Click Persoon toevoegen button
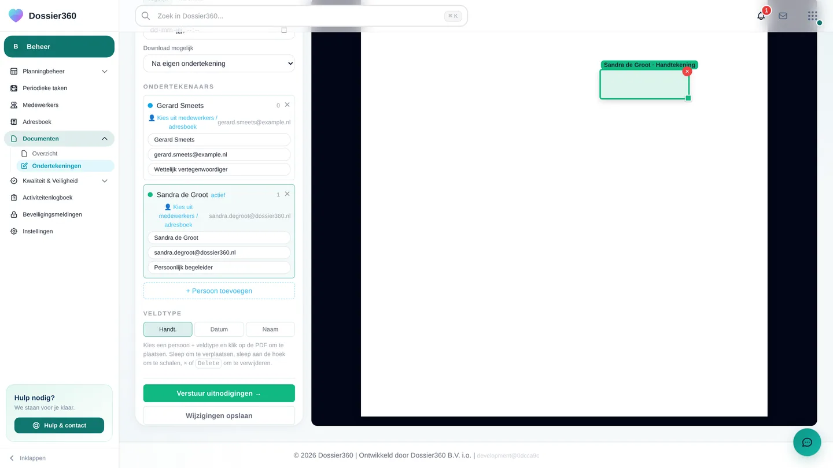 pos(219,291)
